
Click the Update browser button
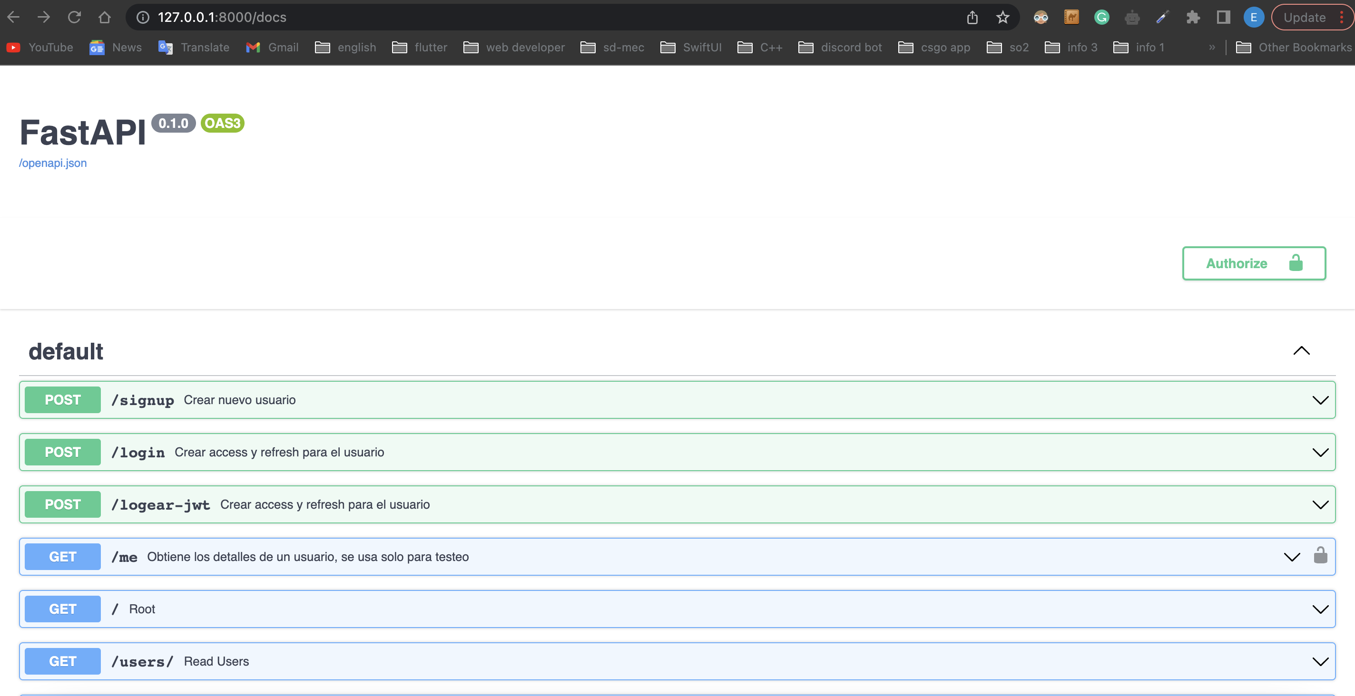[x=1304, y=17]
